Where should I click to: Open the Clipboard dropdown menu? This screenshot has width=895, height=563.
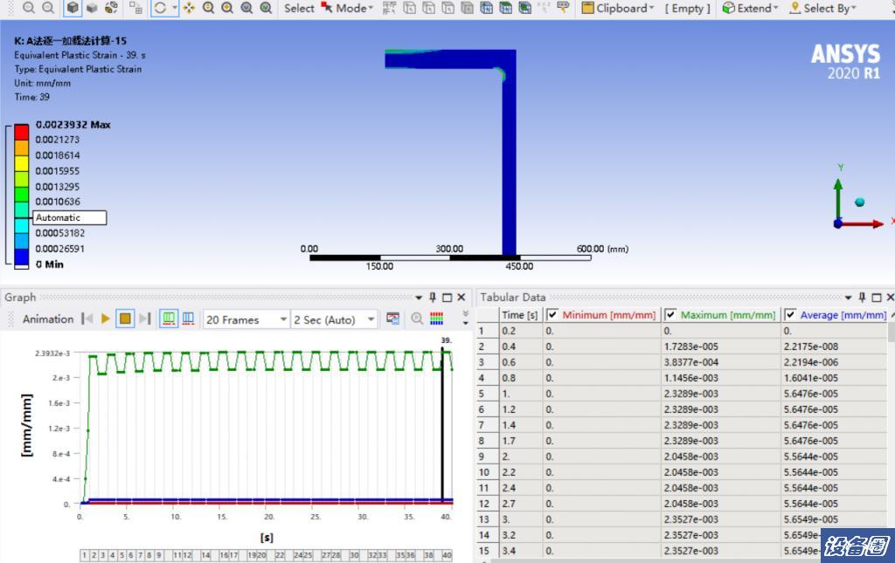[x=651, y=8]
